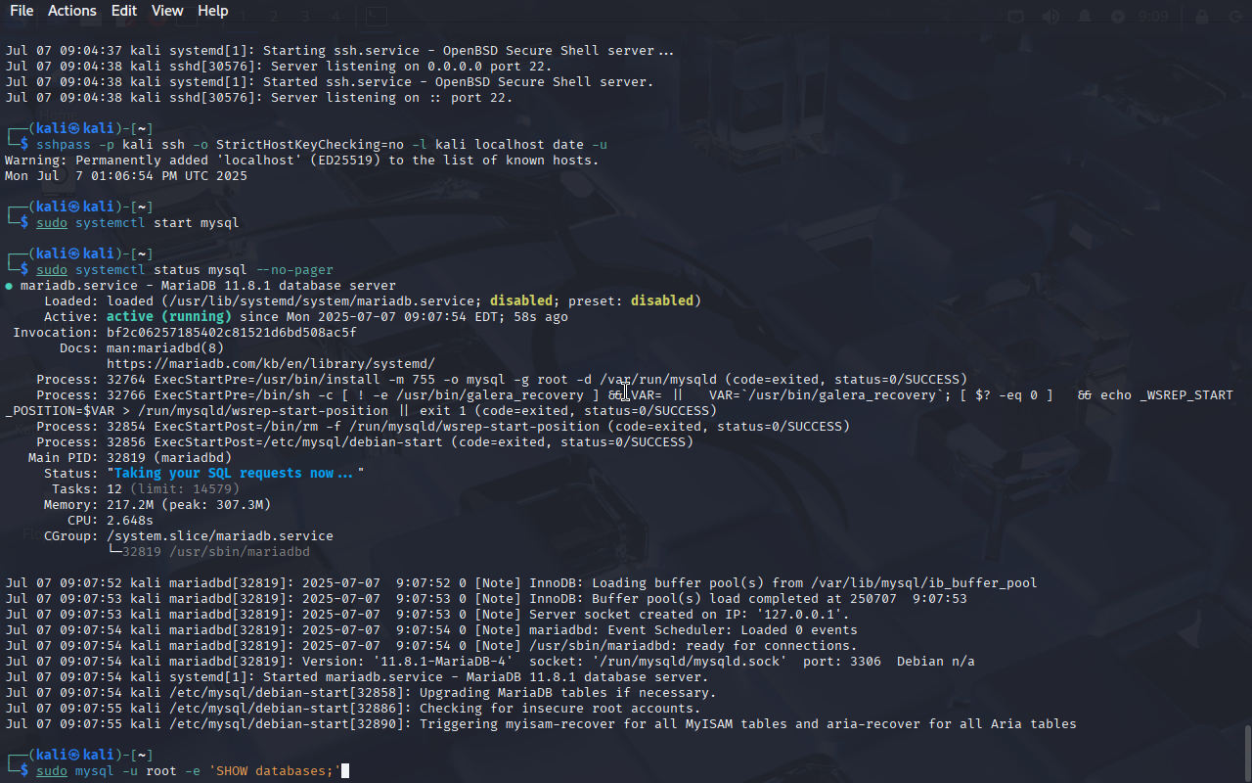The image size is (1252, 783).
Task: Click 'Process: 32856 ExecStartPost=/etc/mysql/debian-start' line
Action: click(x=365, y=442)
